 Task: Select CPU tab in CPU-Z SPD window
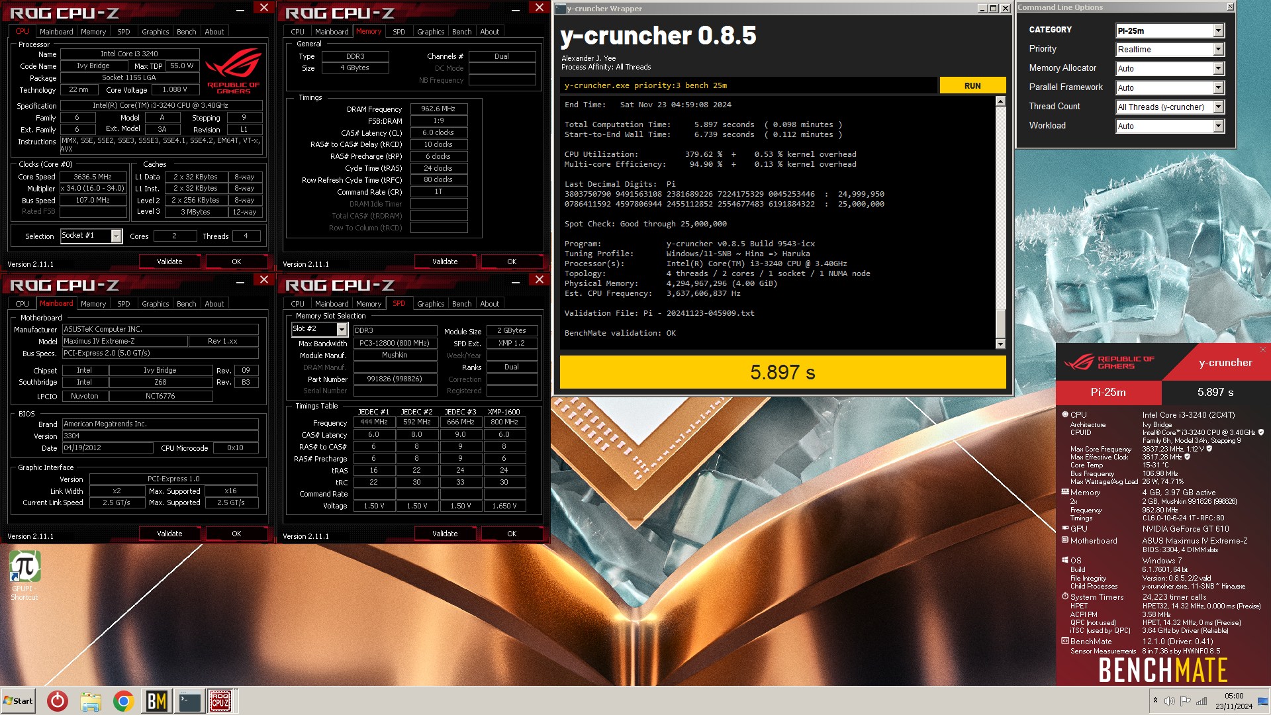point(298,304)
